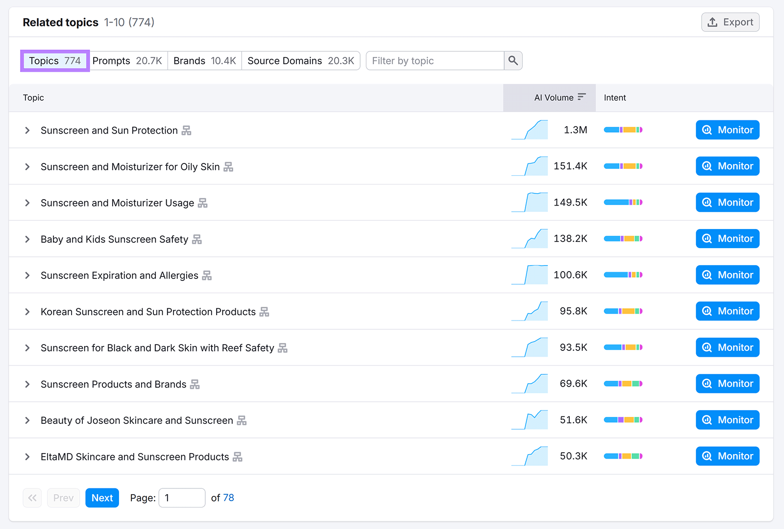Click the sparkline chart beside the 1.3M value
784x529 pixels.
click(x=529, y=130)
